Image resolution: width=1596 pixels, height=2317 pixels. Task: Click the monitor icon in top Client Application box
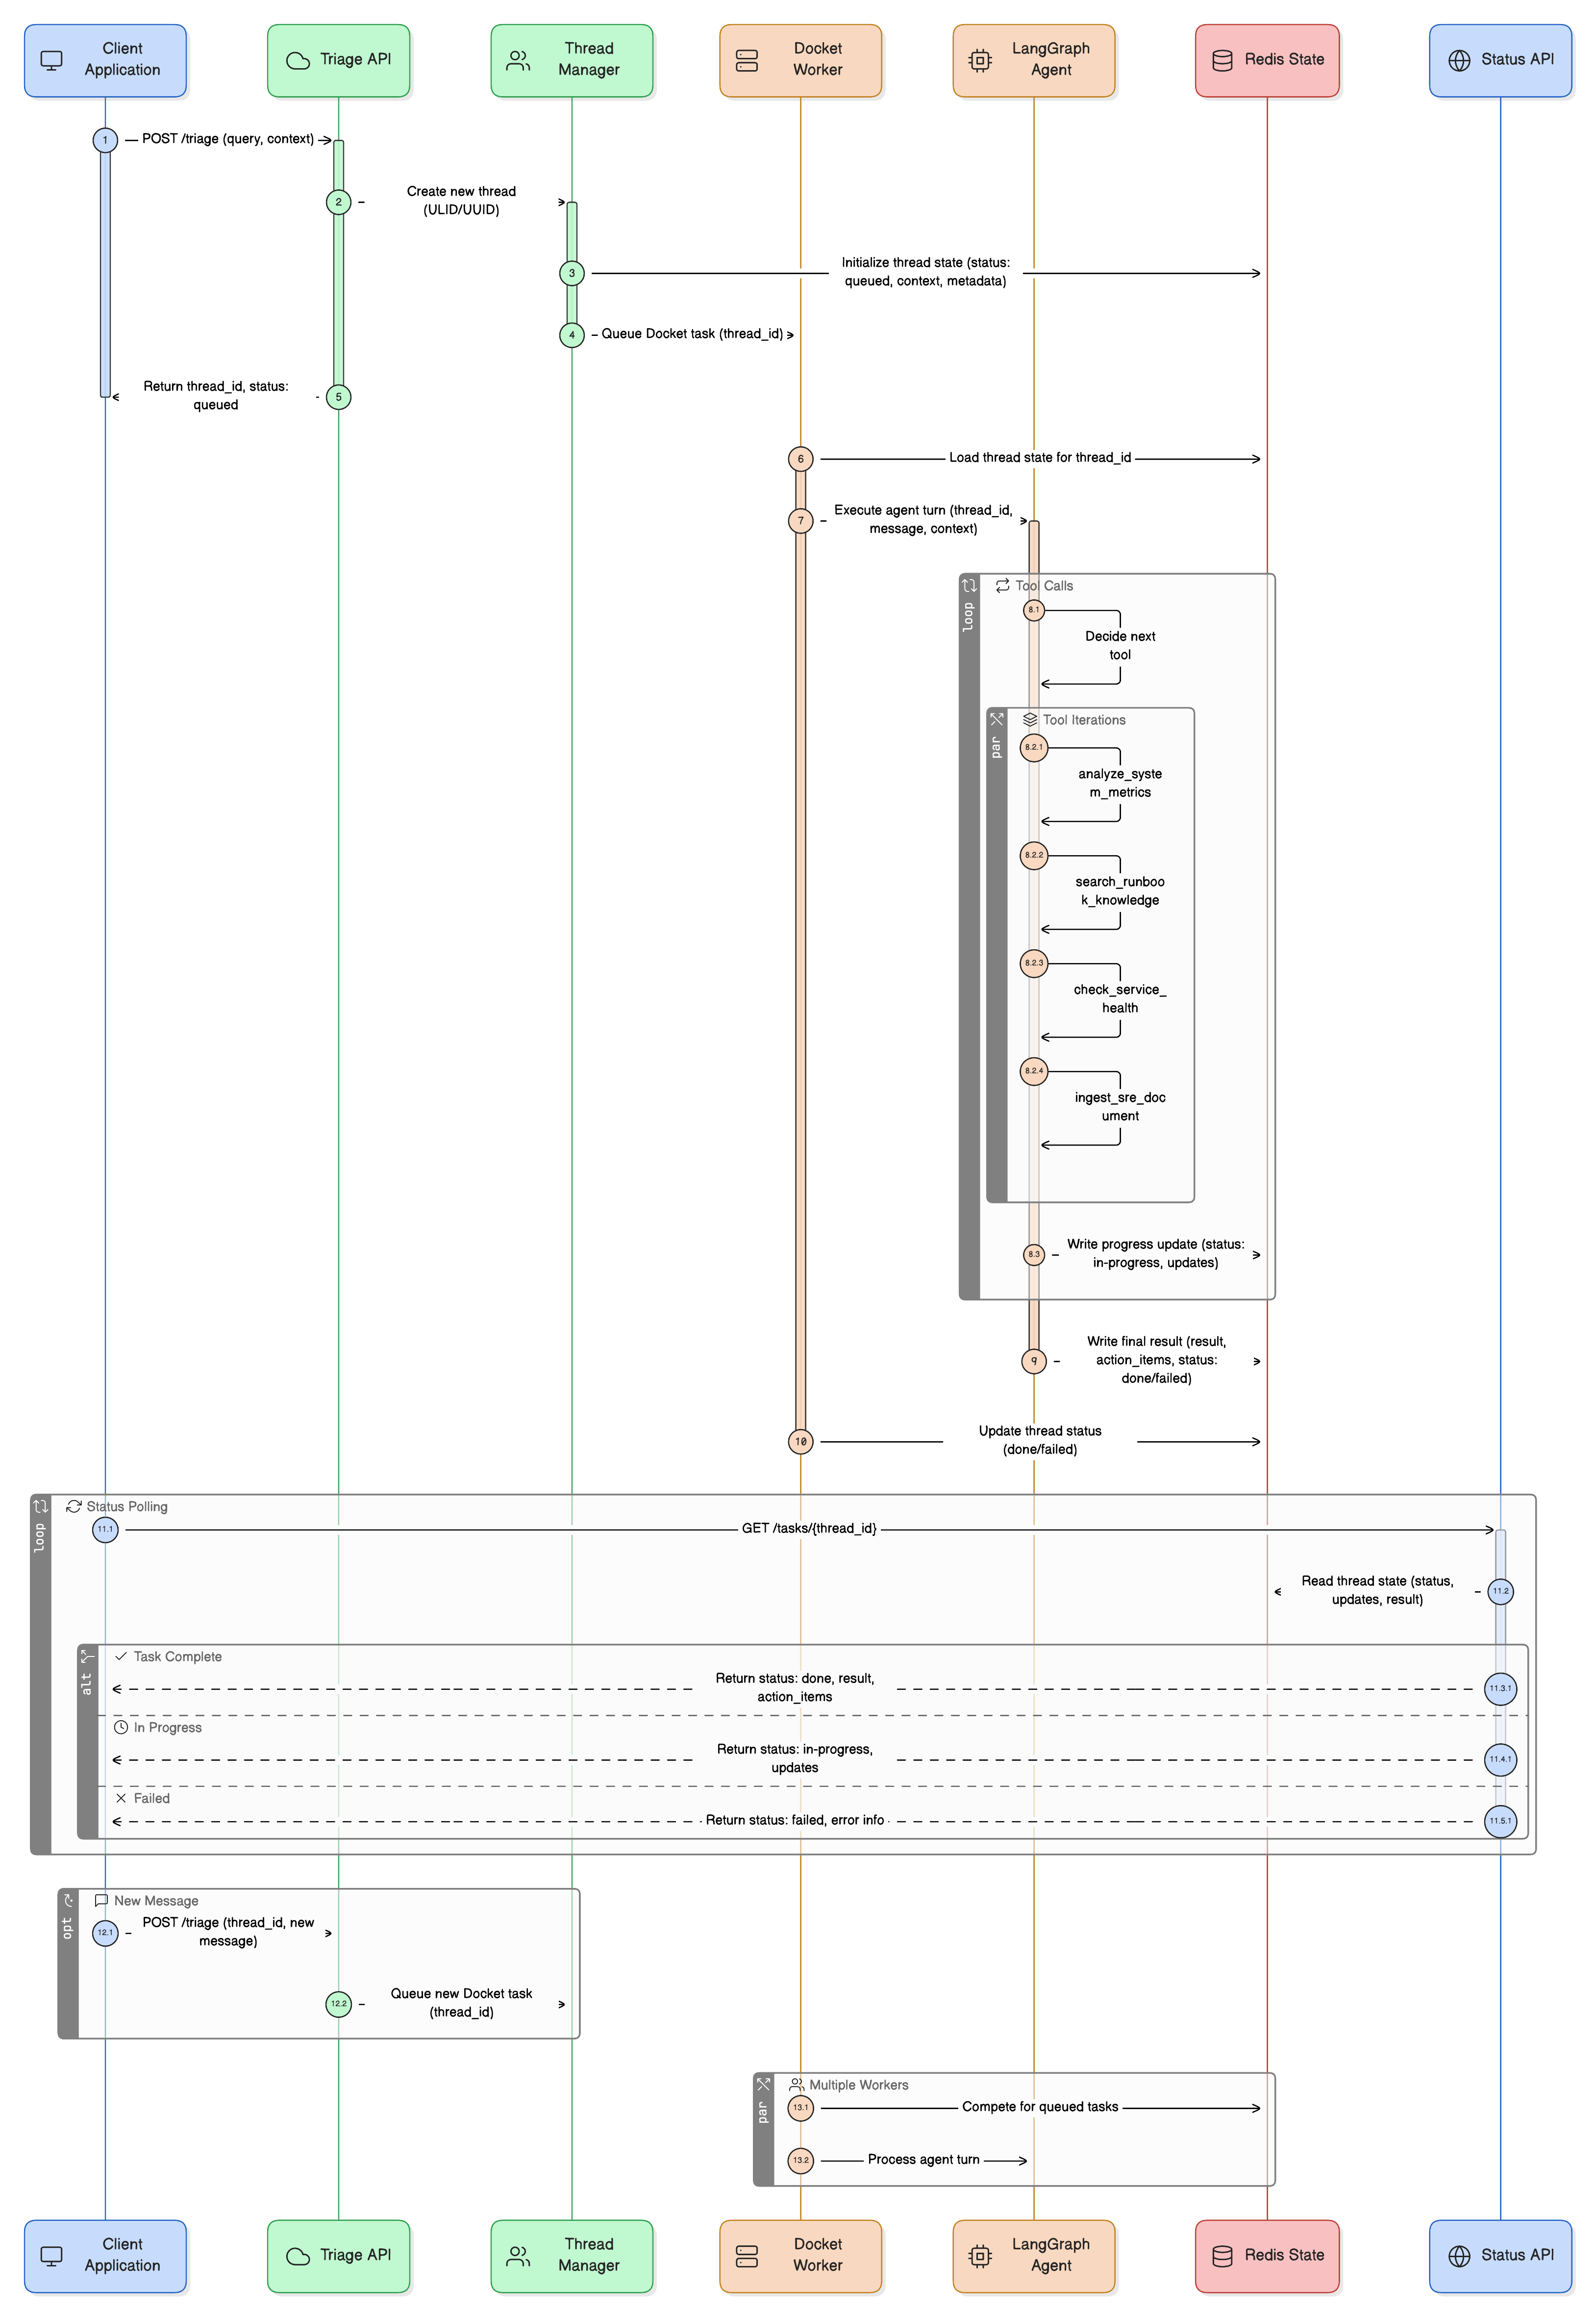pos(51,60)
